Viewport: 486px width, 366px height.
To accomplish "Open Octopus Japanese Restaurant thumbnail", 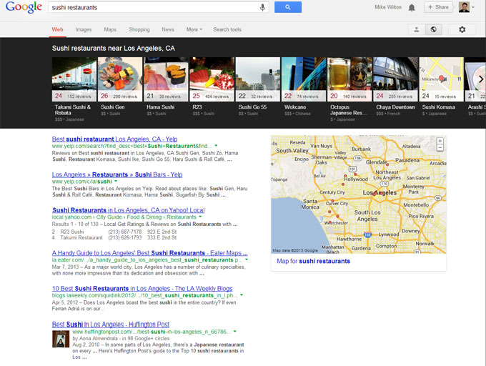I will coord(349,79).
